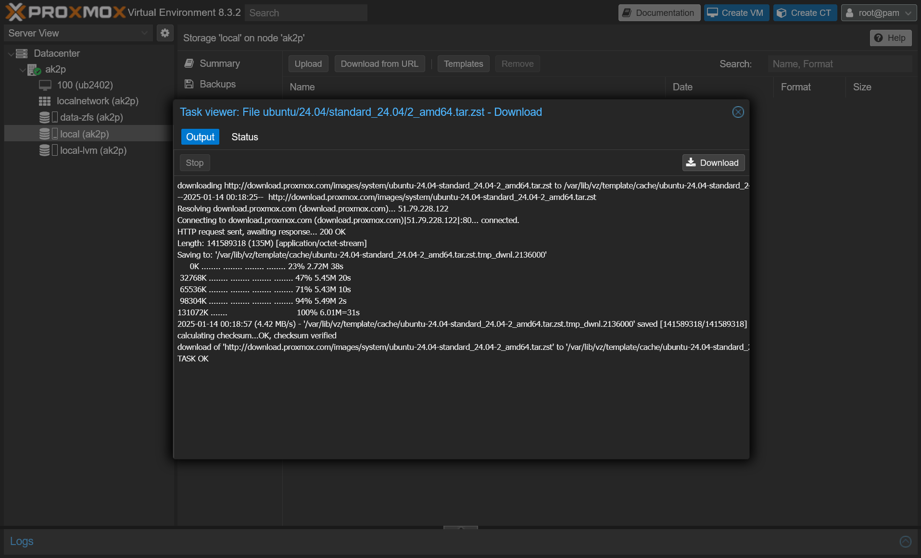Switch to the Status tab
Image resolution: width=921 pixels, height=558 pixels.
(x=245, y=137)
